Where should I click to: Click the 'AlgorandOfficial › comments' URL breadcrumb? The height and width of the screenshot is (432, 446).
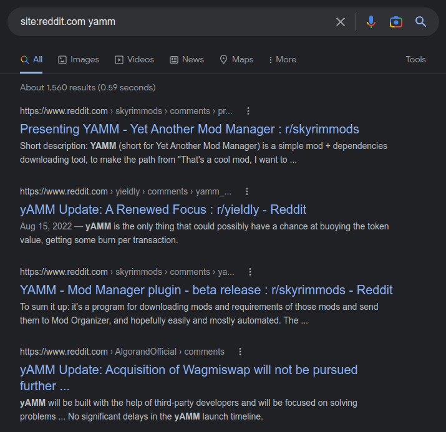click(122, 352)
